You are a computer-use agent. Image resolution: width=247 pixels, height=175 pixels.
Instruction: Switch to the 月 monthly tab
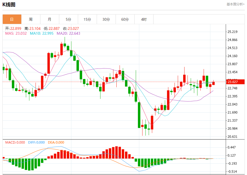click(50, 19)
